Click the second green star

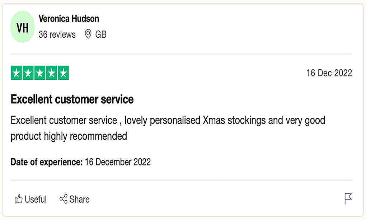pyautogui.click(x=28, y=73)
